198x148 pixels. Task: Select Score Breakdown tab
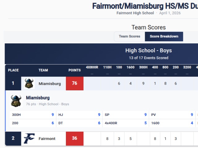click(164, 36)
